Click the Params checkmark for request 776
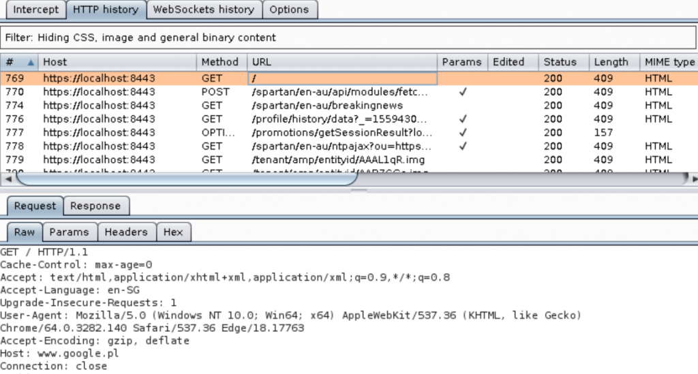The image size is (698, 374). click(x=463, y=119)
